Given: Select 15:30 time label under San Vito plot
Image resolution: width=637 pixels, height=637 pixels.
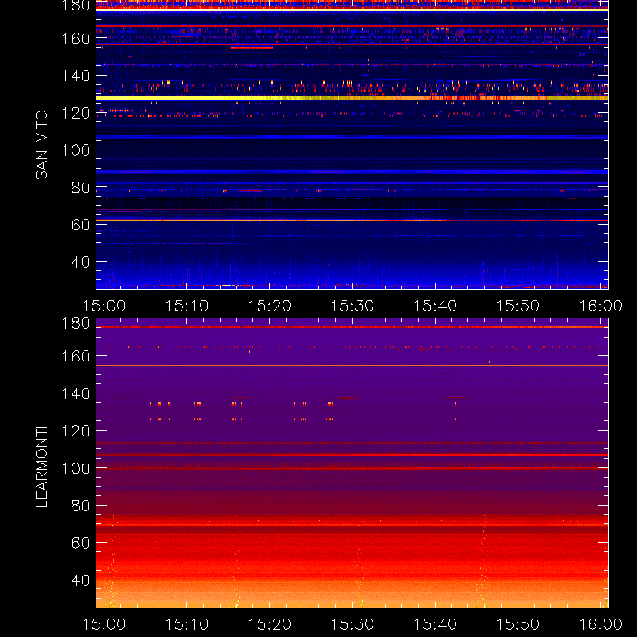Looking at the screenshot, I should [352, 306].
